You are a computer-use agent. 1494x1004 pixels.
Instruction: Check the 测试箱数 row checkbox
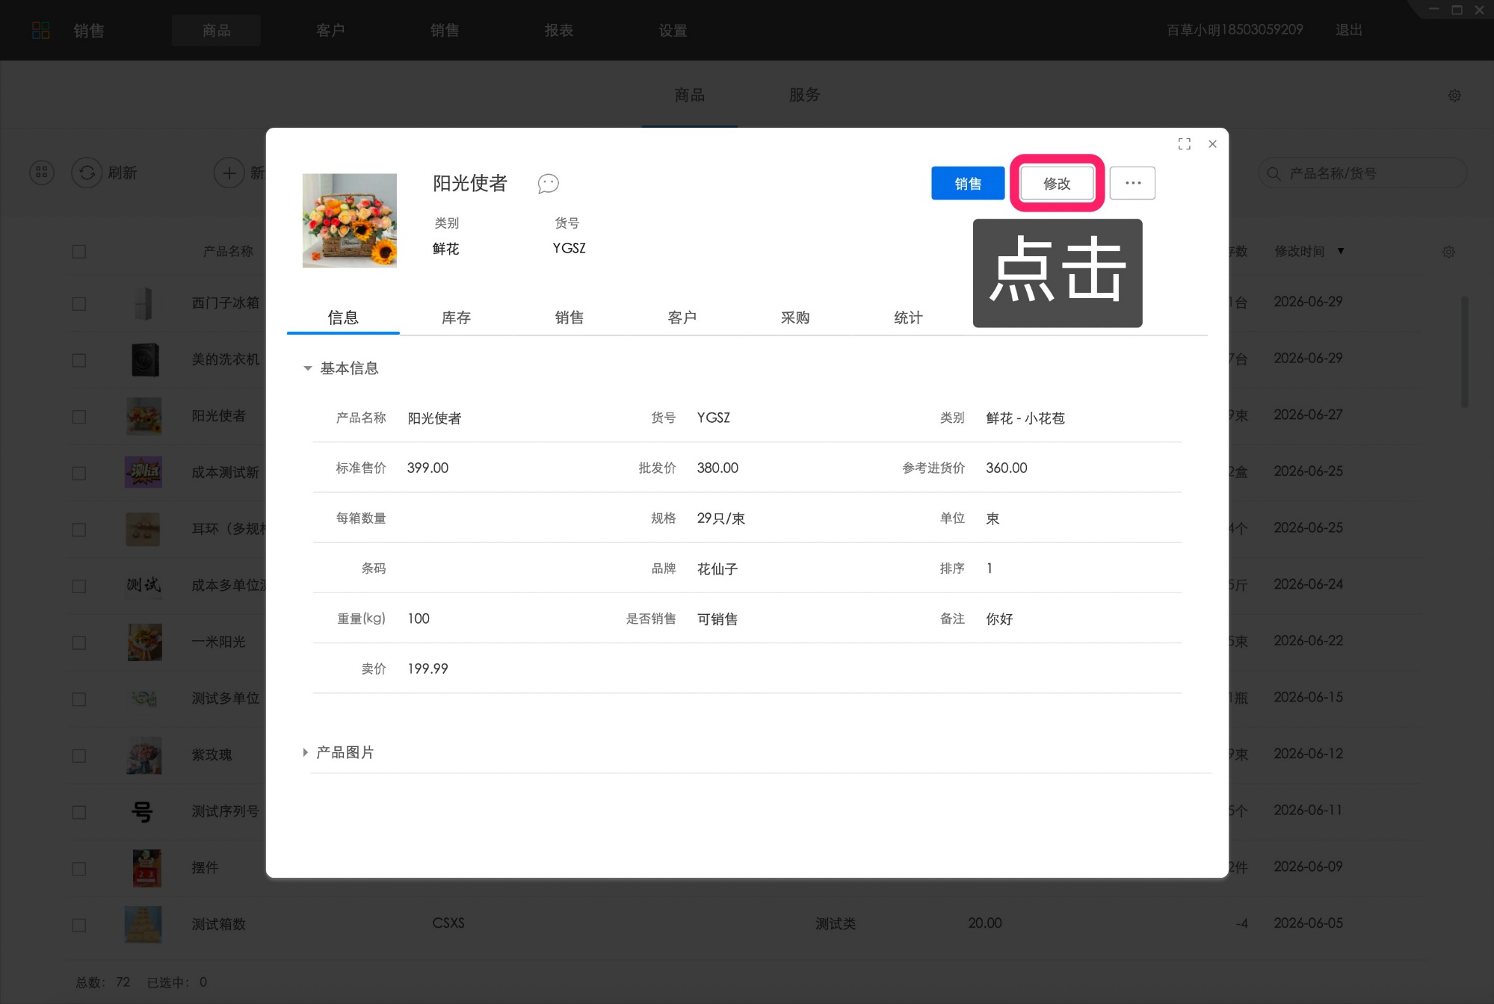[79, 925]
